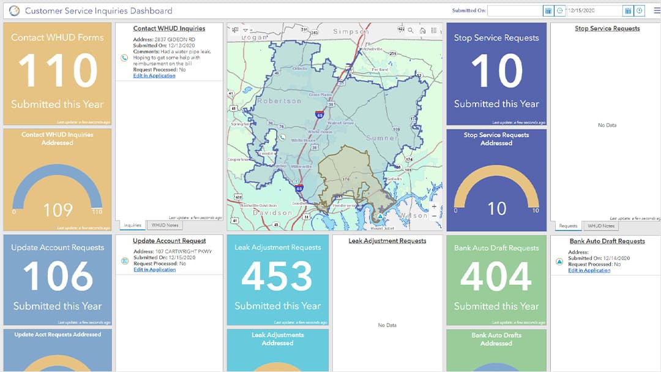Viewport: 661px width, 372px height.
Task: Click the Stop Service Requests list heading
Action: tap(607, 28)
